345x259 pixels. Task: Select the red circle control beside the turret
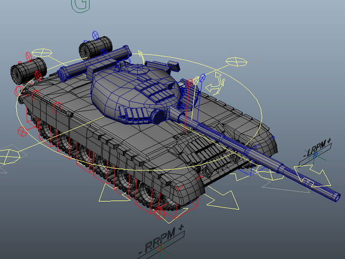[x=190, y=84]
